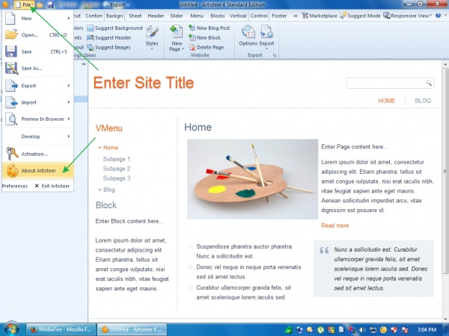449x336 pixels.
Task: Expand the Develop submenu
Action: 38,137
